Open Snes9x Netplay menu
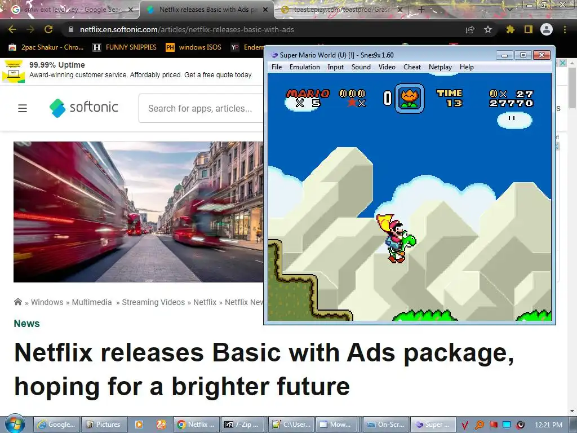This screenshot has width=577, height=433. coord(440,67)
